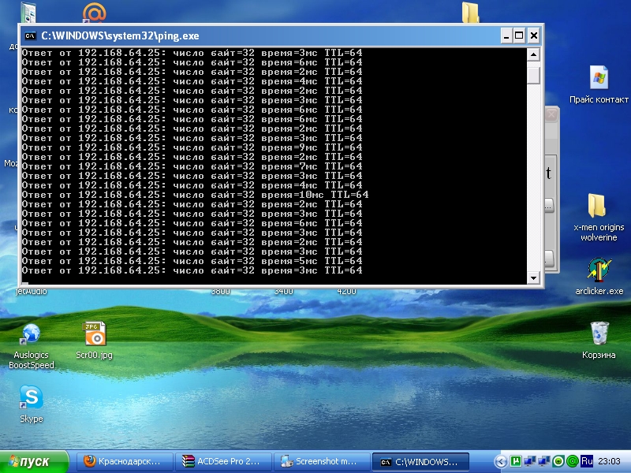Switch to the ACDSee Pro 2... taskbar button

(222, 462)
